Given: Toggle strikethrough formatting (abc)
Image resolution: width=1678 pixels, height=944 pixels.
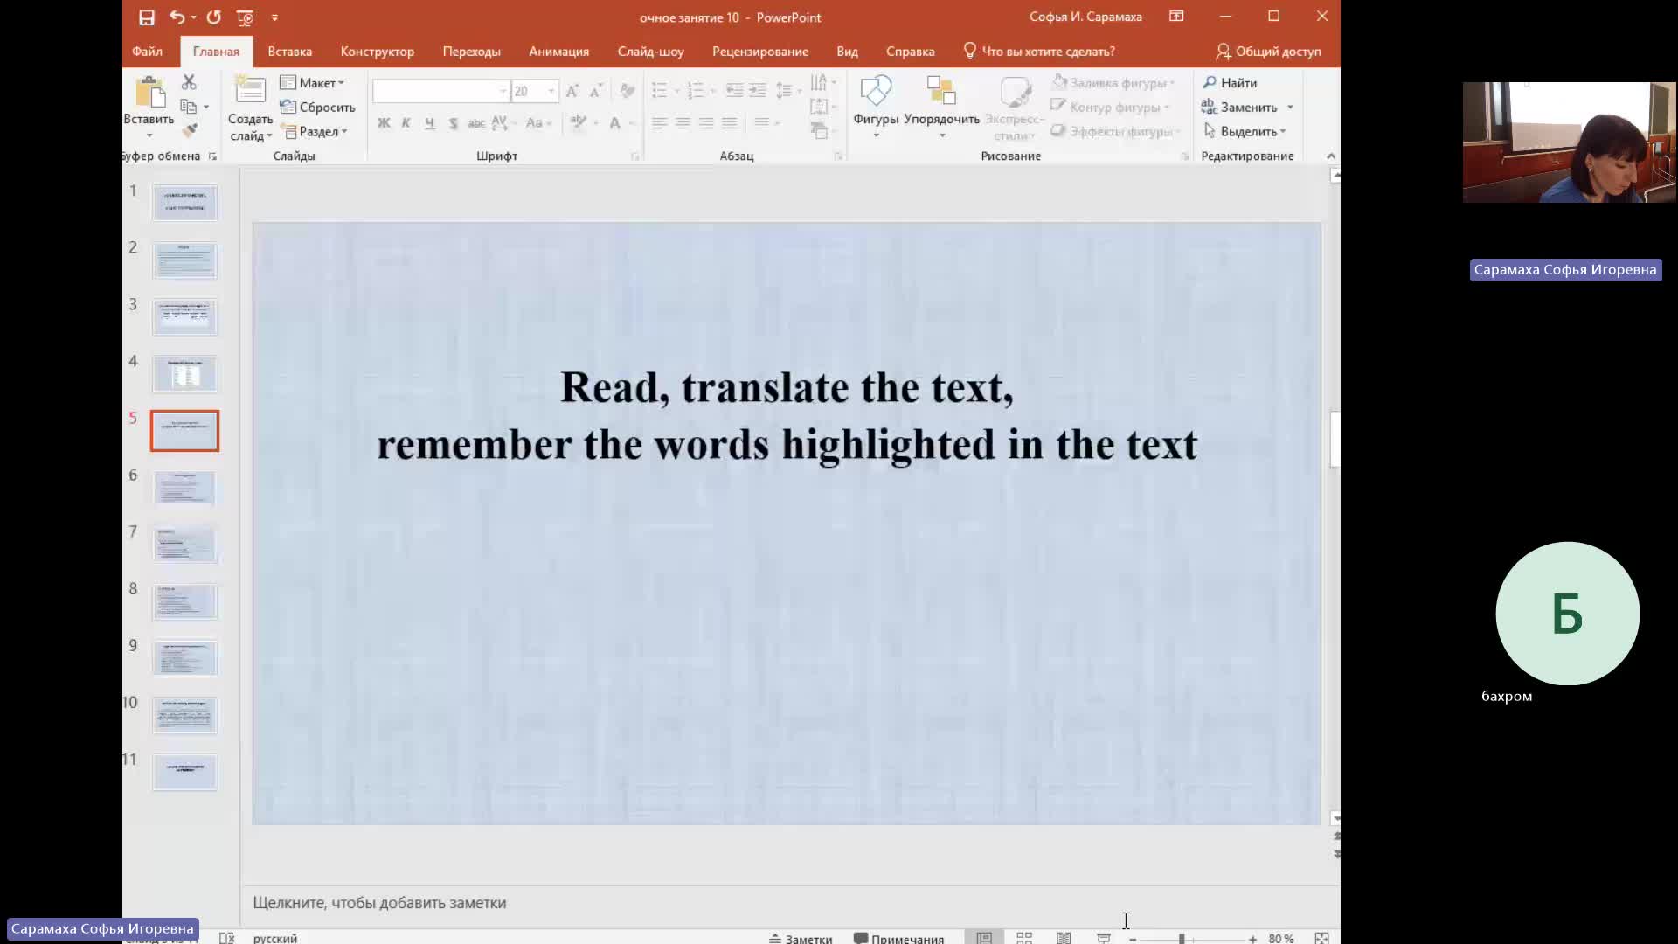Looking at the screenshot, I should pos(476,123).
